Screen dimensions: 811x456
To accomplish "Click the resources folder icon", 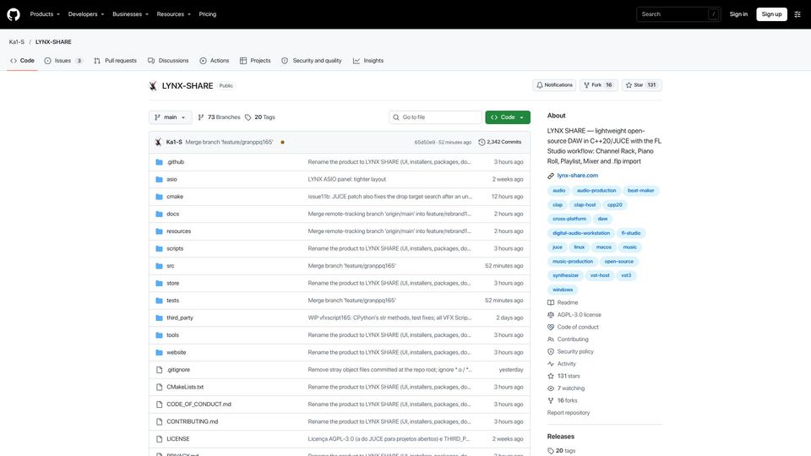I will [160, 231].
